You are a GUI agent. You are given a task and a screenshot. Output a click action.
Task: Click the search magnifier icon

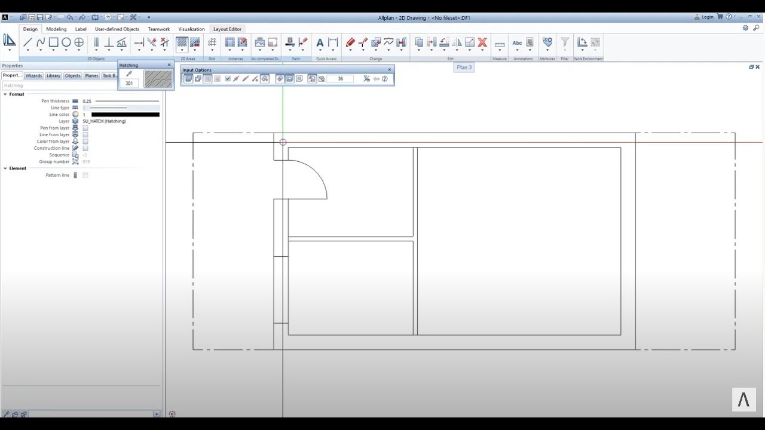[757, 28]
